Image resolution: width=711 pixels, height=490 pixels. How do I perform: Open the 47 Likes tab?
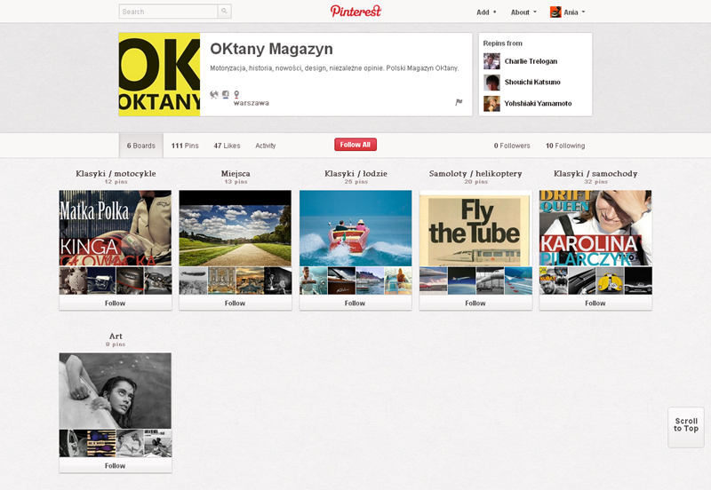(x=227, y=146)
